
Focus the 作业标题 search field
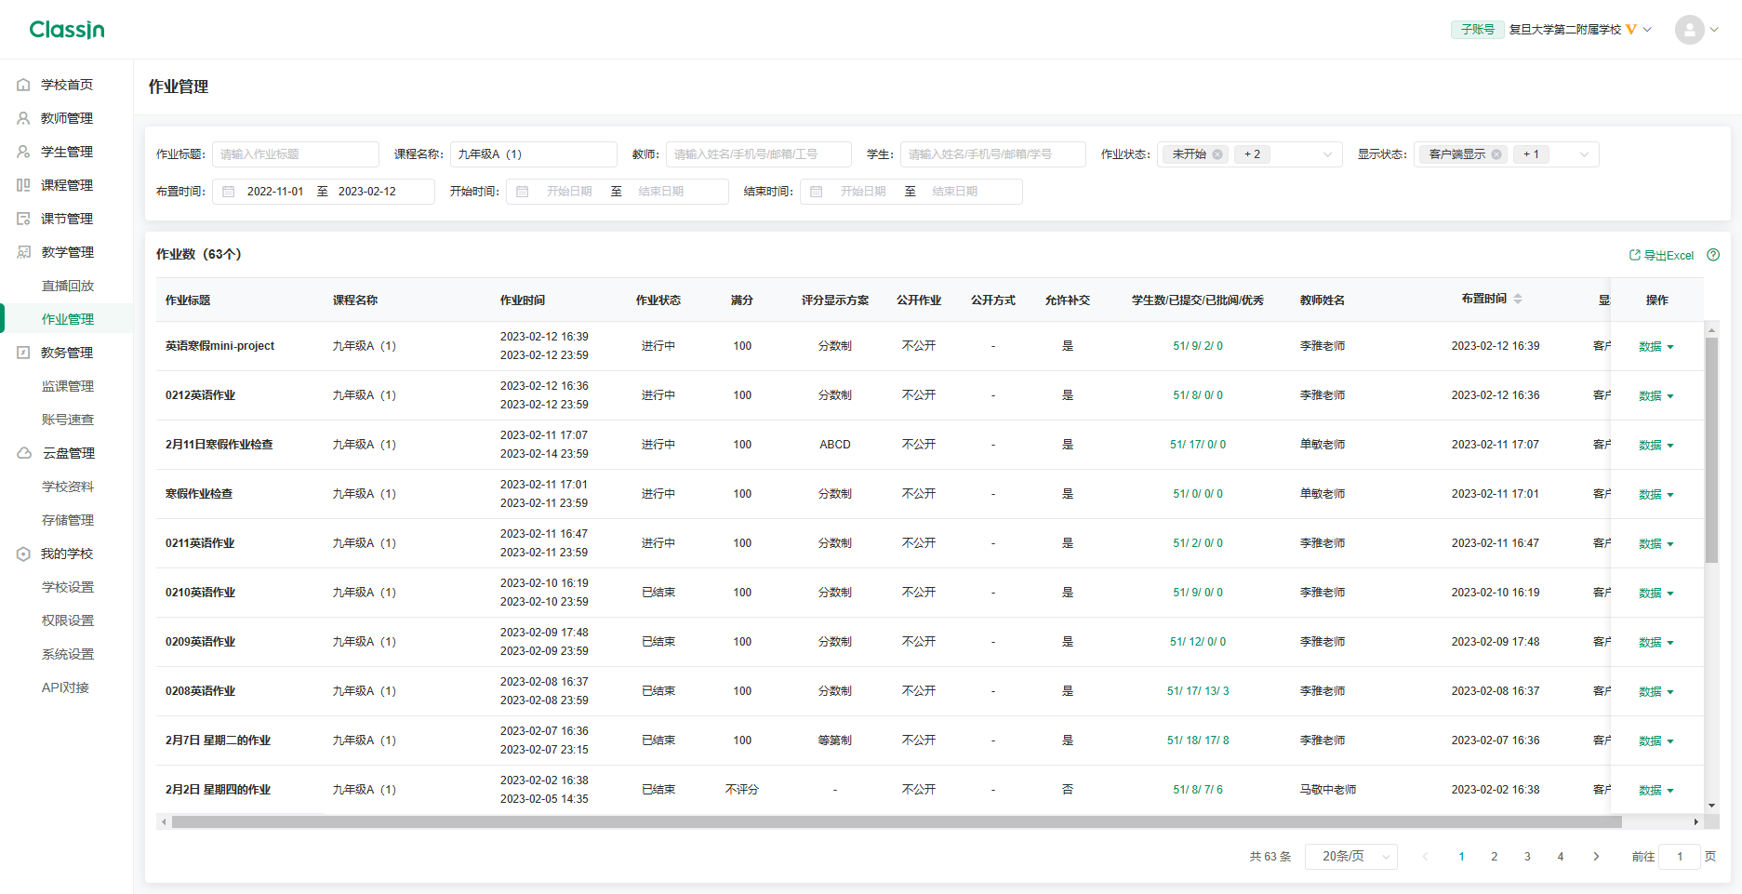click(x=296, y=154)
